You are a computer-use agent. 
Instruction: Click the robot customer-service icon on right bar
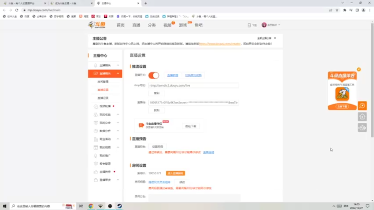(x=362, y=128)
